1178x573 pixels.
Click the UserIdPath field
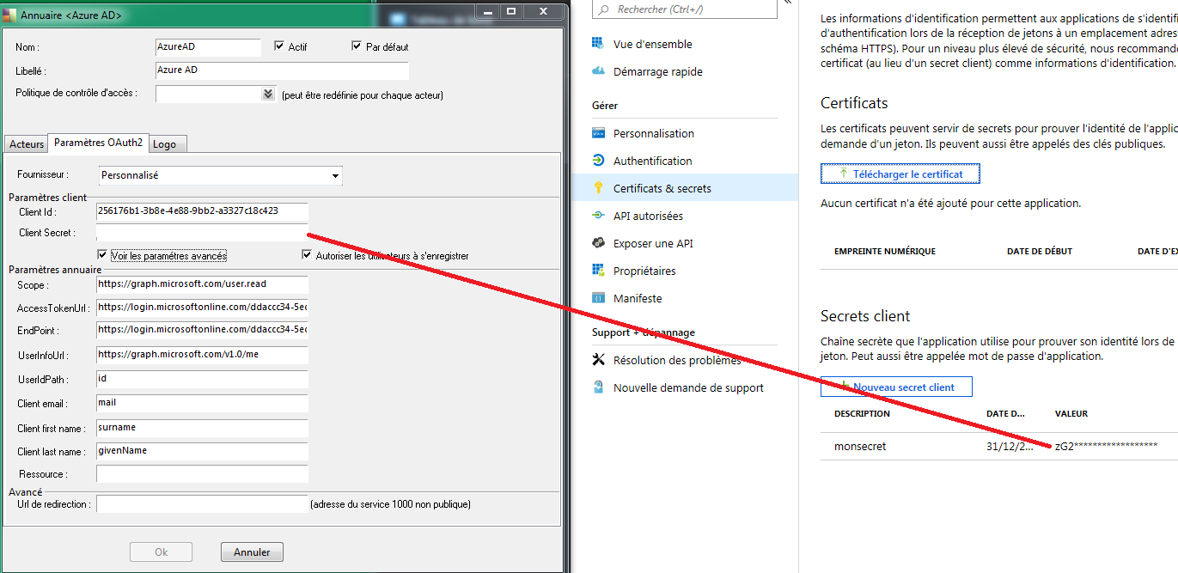click(202, 379)
